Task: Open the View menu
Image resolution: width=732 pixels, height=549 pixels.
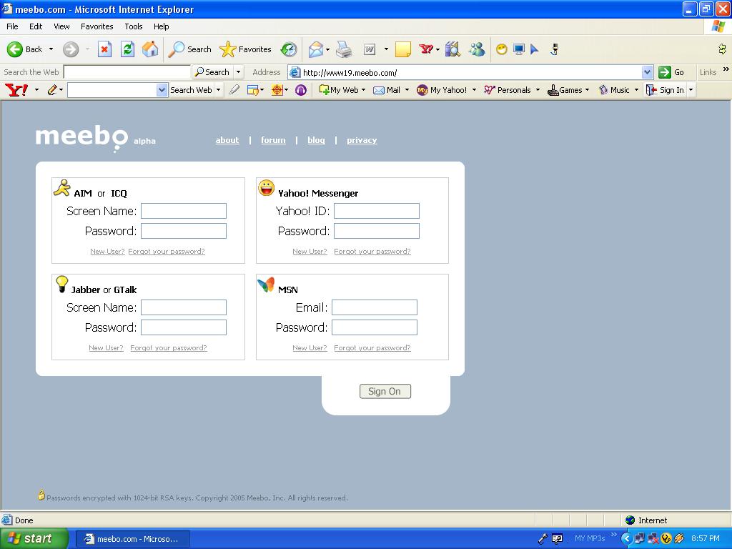Action: pos(61,26)
